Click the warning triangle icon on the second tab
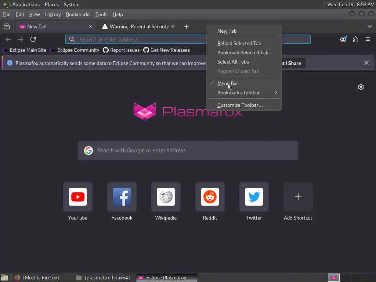376x282 pixels. point(105,26)
